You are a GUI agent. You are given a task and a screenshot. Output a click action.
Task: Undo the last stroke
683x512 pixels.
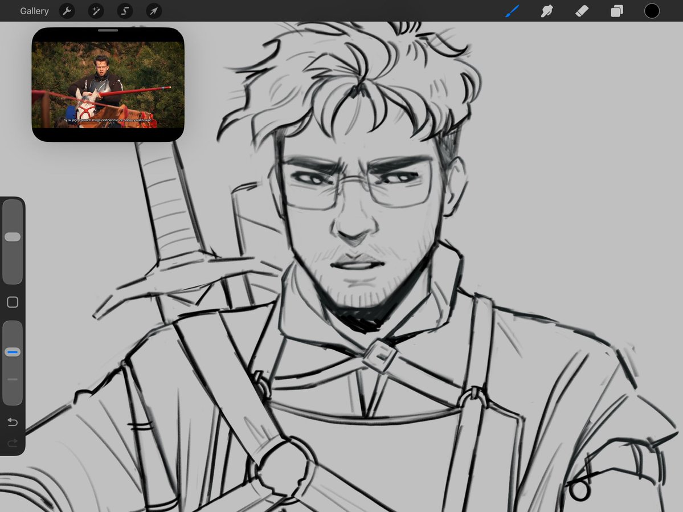click(13, 422)
